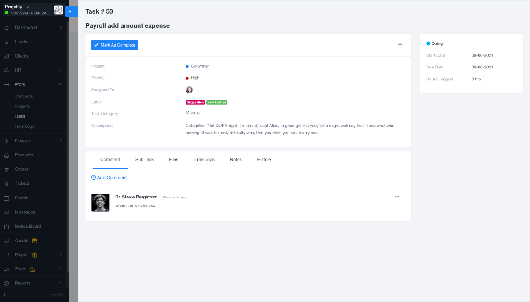Expand the Finance sidebar menu

(61, 141)
